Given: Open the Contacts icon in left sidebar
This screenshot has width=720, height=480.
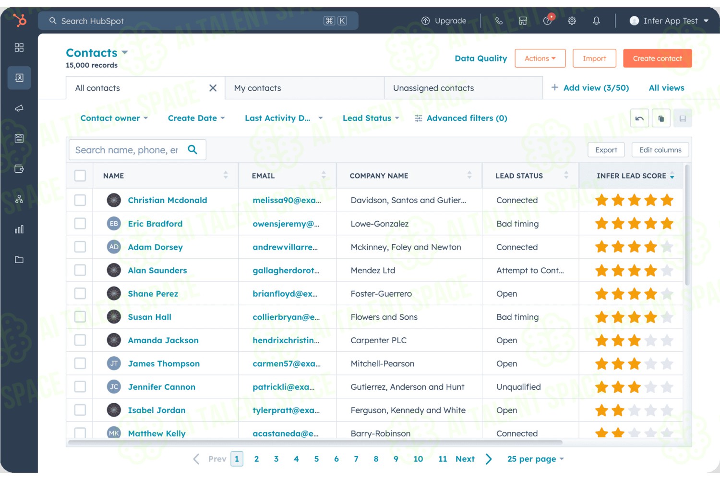Looking at the screenshot, I should 19,78.
